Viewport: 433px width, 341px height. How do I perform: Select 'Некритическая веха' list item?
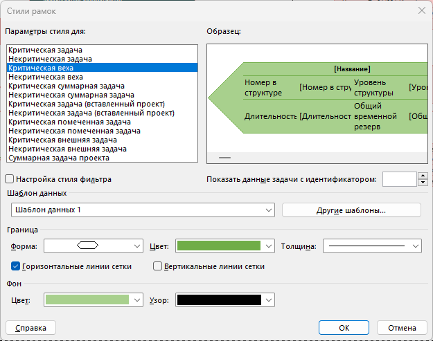pos(102,77)
